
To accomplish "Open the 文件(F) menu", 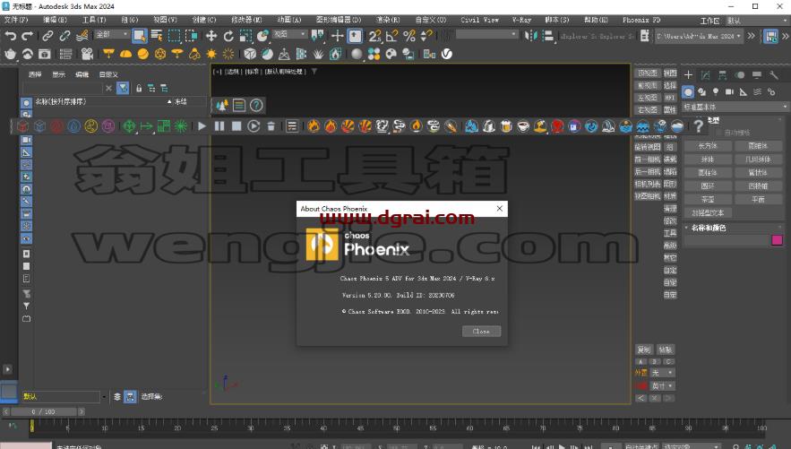I will click(15, 21).
